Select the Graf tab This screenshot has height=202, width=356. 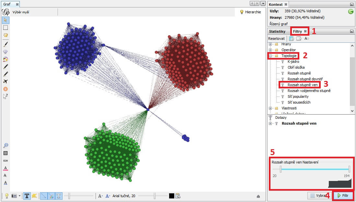click(x=11, y=4)
